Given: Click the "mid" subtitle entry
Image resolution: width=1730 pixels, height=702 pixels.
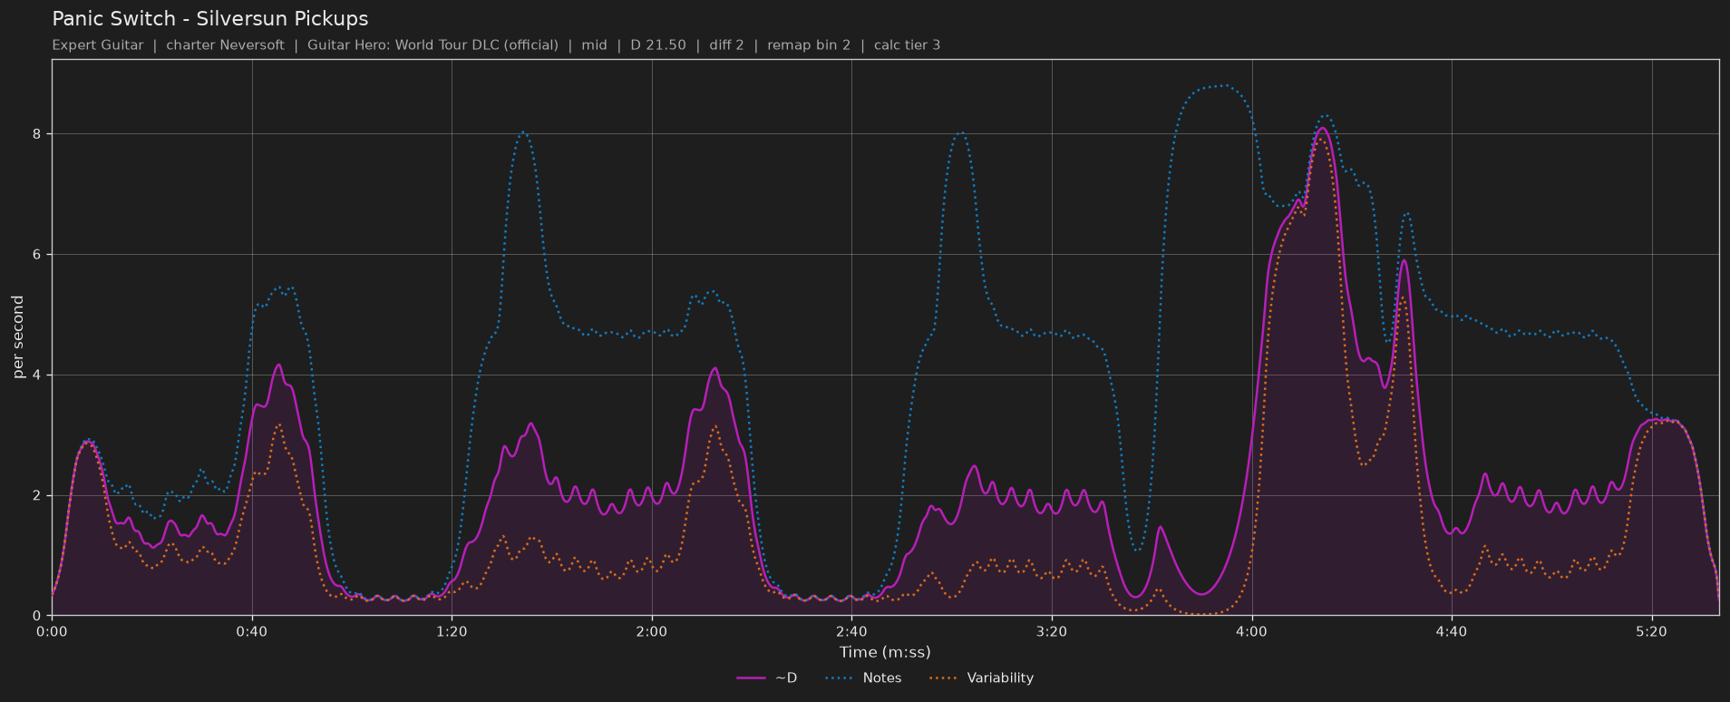Looking at the screenshot, I should coord(595,45).
